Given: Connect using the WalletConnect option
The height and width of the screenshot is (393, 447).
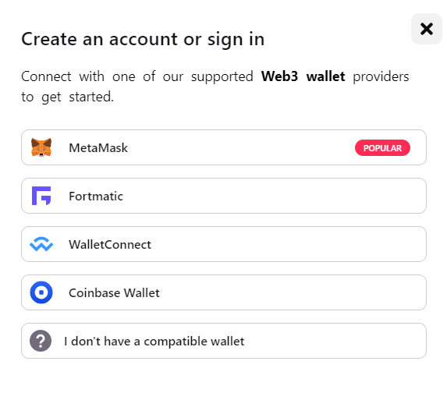Looking at the screenshot, I should click(x=224, y=244).
